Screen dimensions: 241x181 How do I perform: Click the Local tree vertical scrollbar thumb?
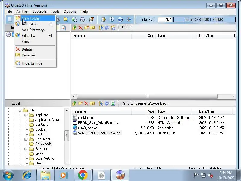(67, 135)
